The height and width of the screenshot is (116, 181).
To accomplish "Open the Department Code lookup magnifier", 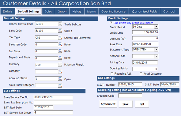I will (60, 58).
